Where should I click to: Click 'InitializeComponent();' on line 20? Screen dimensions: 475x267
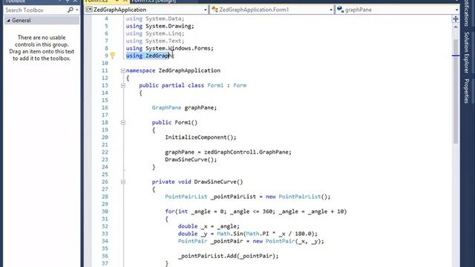[200, 137]
